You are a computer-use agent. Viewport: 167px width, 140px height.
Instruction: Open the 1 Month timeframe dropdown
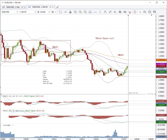coord(28,12)
